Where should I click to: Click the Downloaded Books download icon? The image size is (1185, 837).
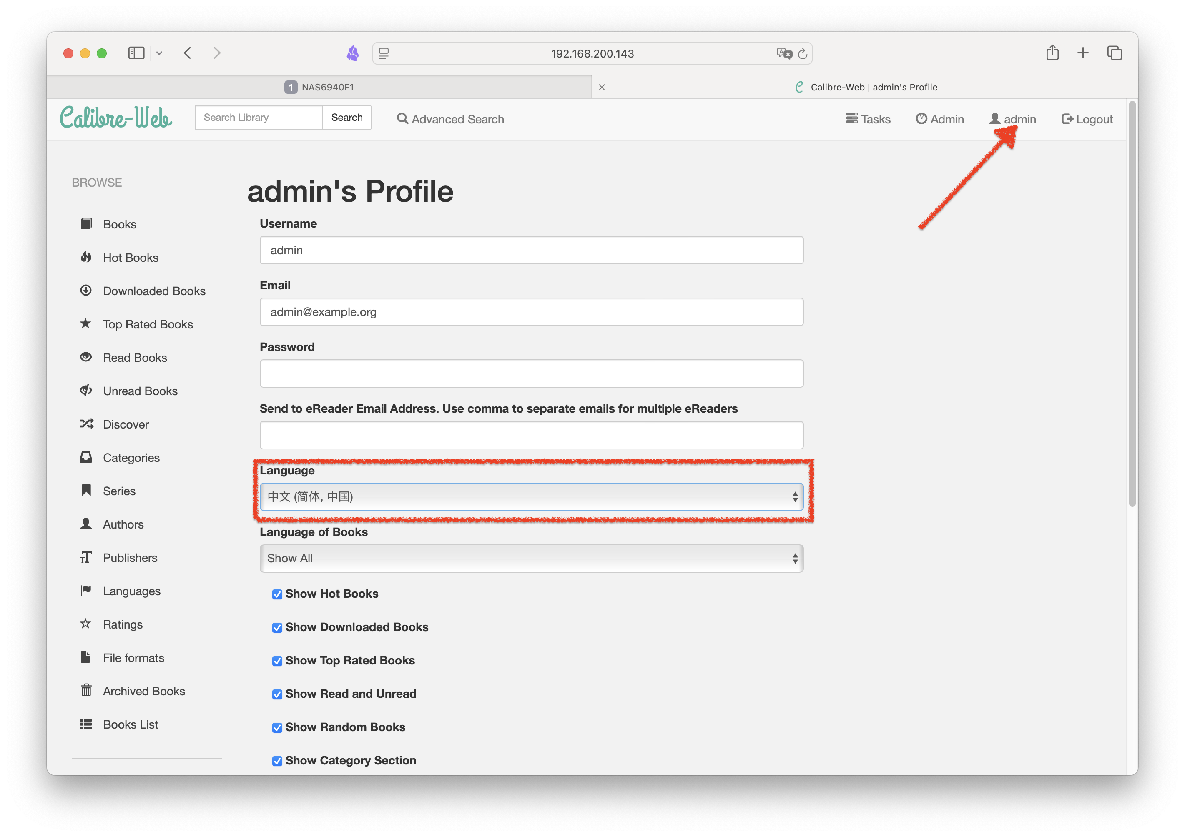[86, 291]
